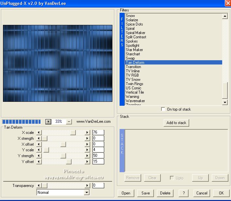
Task: Click the Y strength slider thumb
Action: 63,156
